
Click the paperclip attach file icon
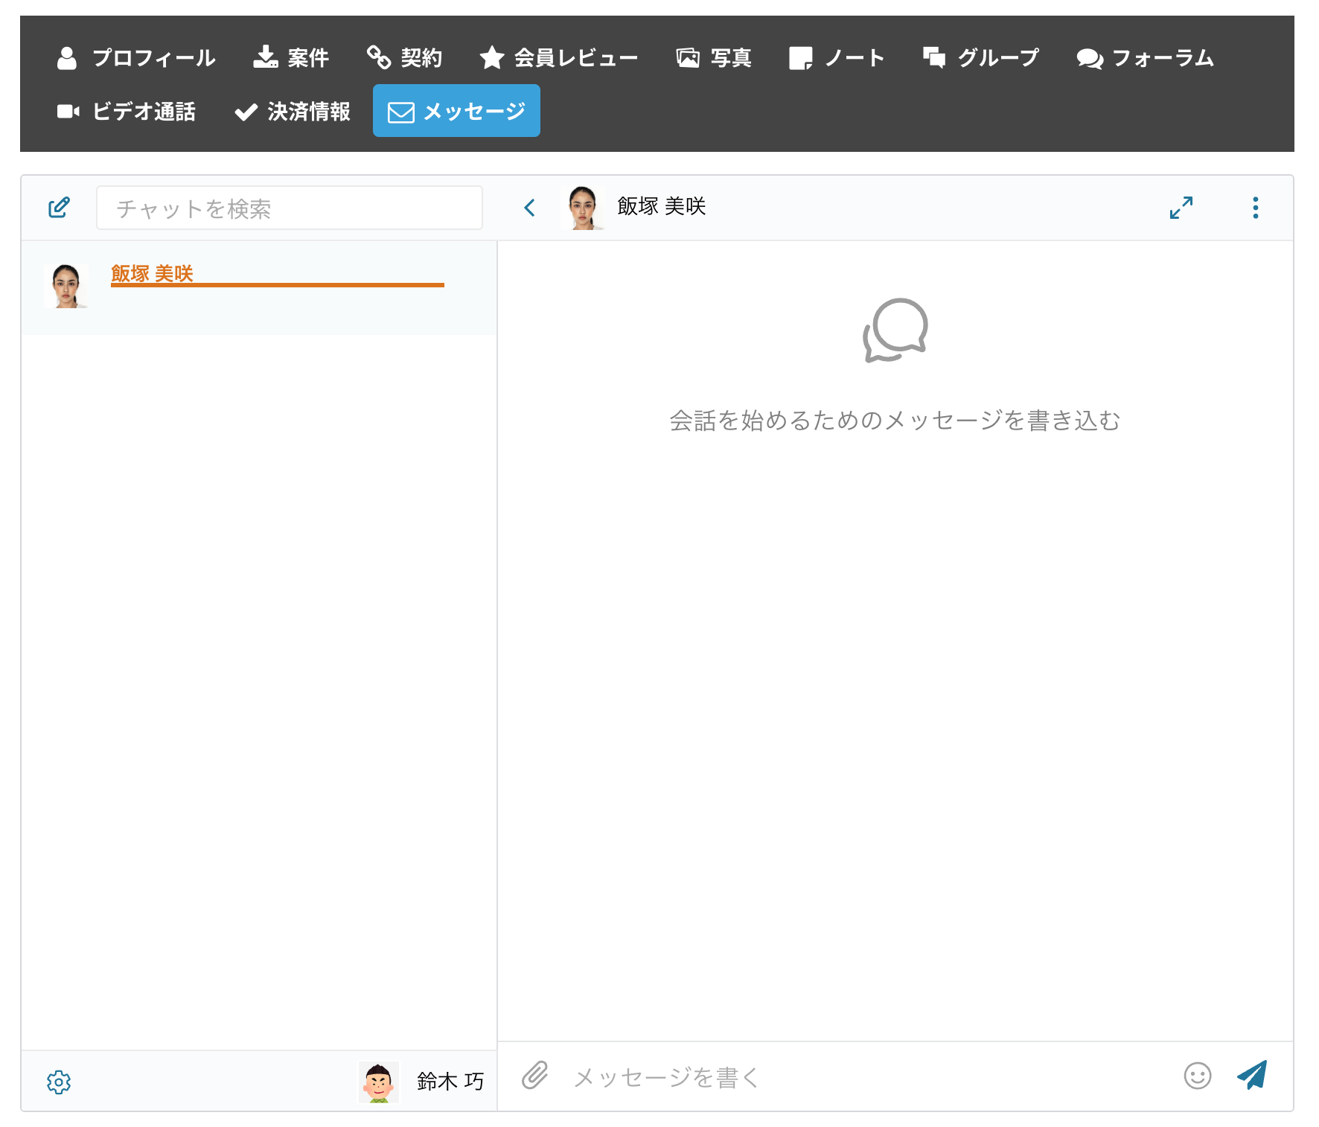pos(534,1076)
